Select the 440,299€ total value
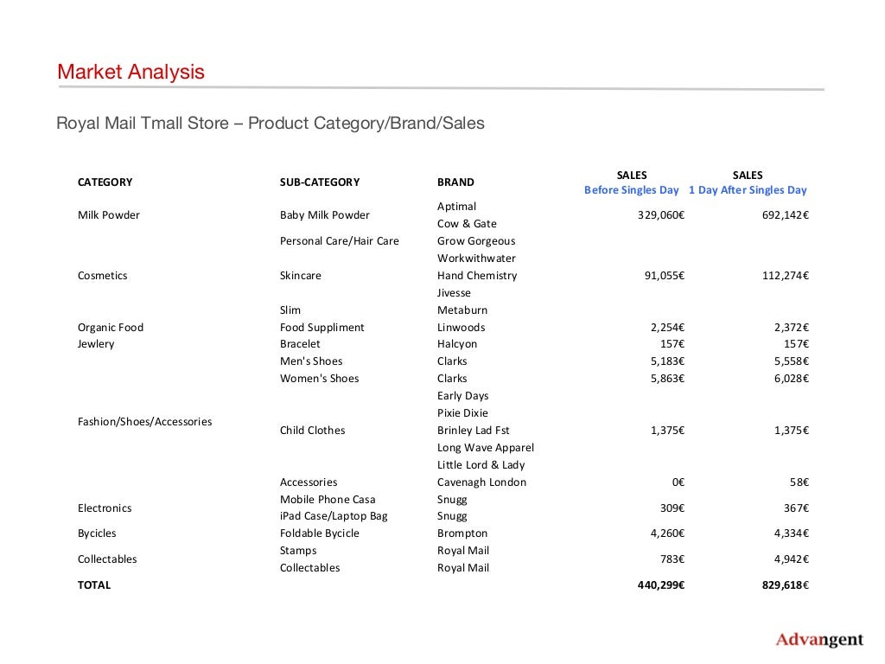Viewport: 885px width, 664px height. point(661,585)
